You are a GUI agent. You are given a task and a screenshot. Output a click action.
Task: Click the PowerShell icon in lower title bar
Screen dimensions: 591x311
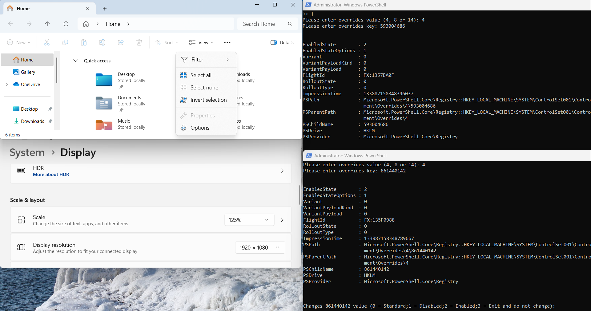point(309,156)
